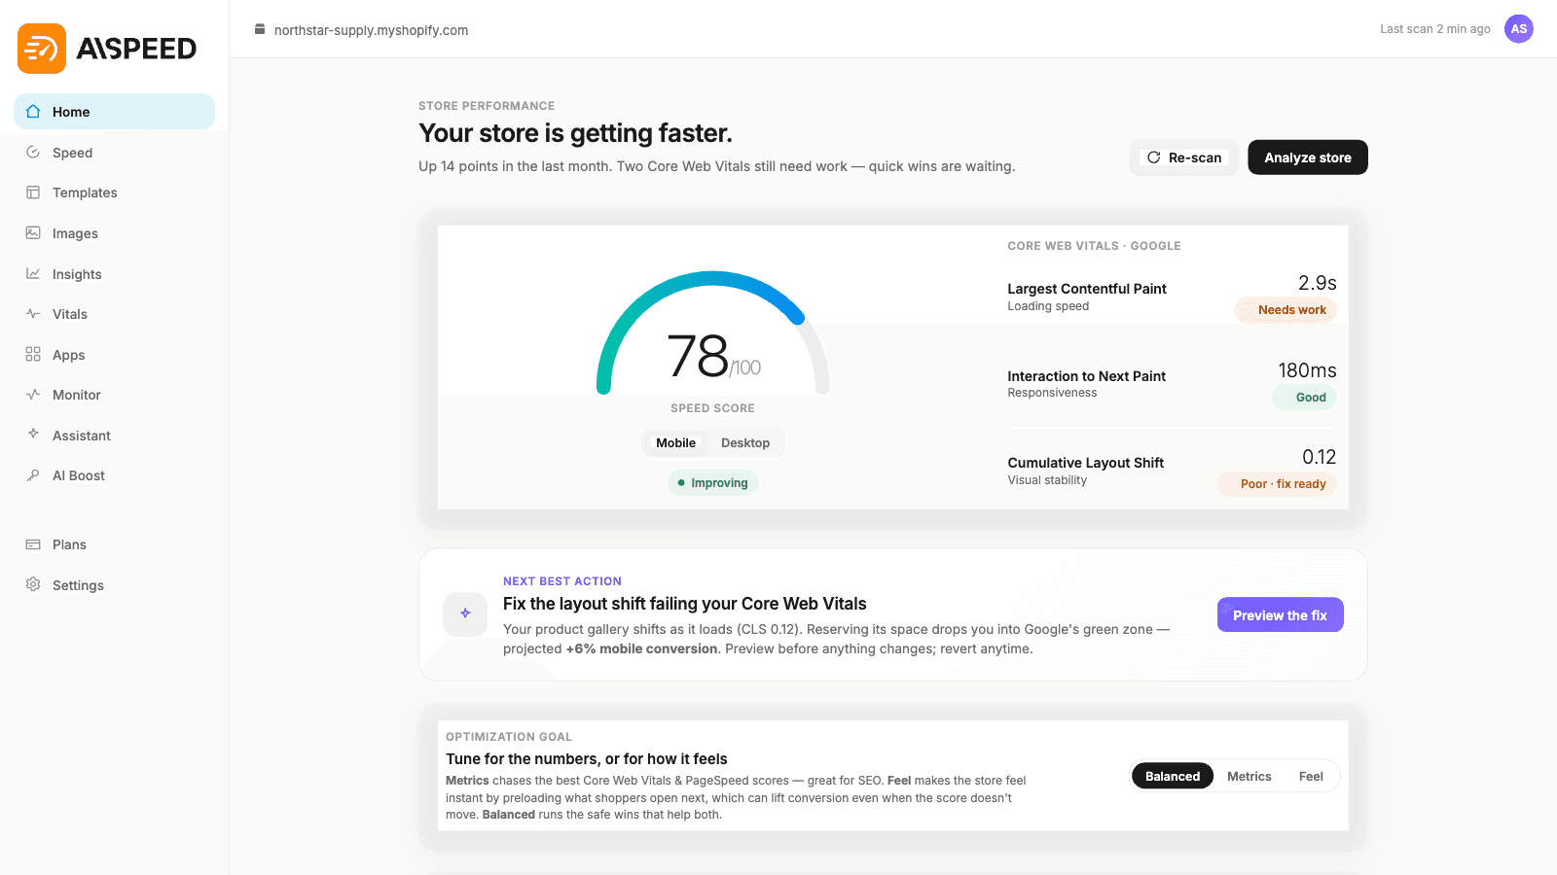The image size is (1557, 875).
Task: Click the Templates layout icon
Action: [x=33, y=192]
